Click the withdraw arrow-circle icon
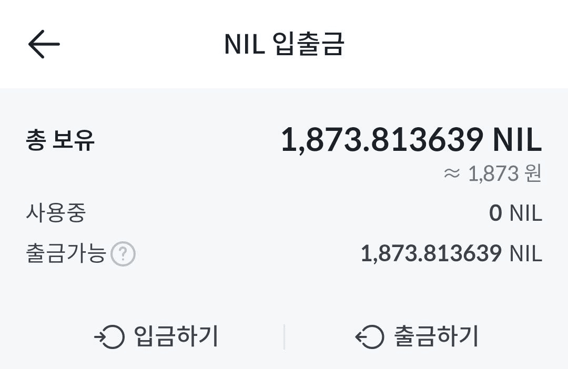Screen dimensions: 568x369 pos(370,337)
